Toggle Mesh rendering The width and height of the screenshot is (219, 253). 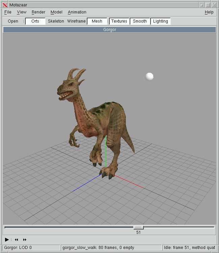tap(97, 21)
